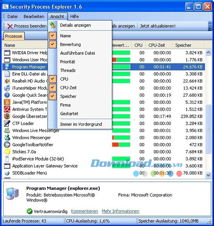Click the red X Prozess beenden icon

click(x=10, y=26)
